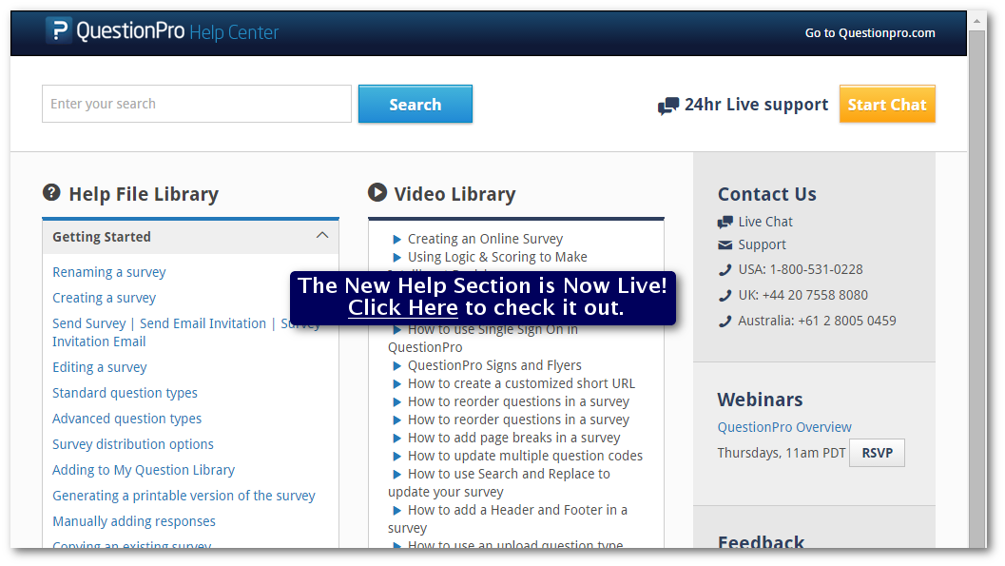This screenshot has height=566, width=1005.
Task: Open the Standard question types link
Action: point(125,393)
